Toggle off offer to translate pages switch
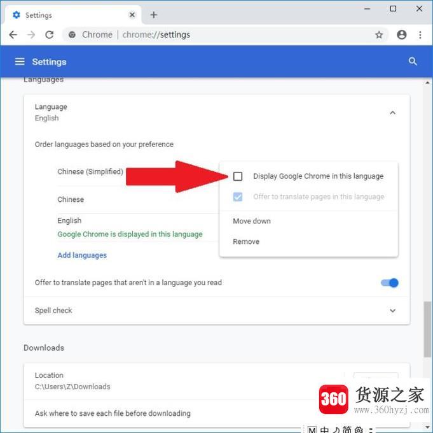This screenshot has height=433, width=433. pyautogui.click(x=389, y=283)
